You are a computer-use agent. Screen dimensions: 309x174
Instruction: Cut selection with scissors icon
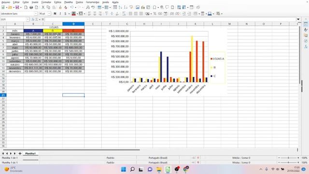pos(43,7)
